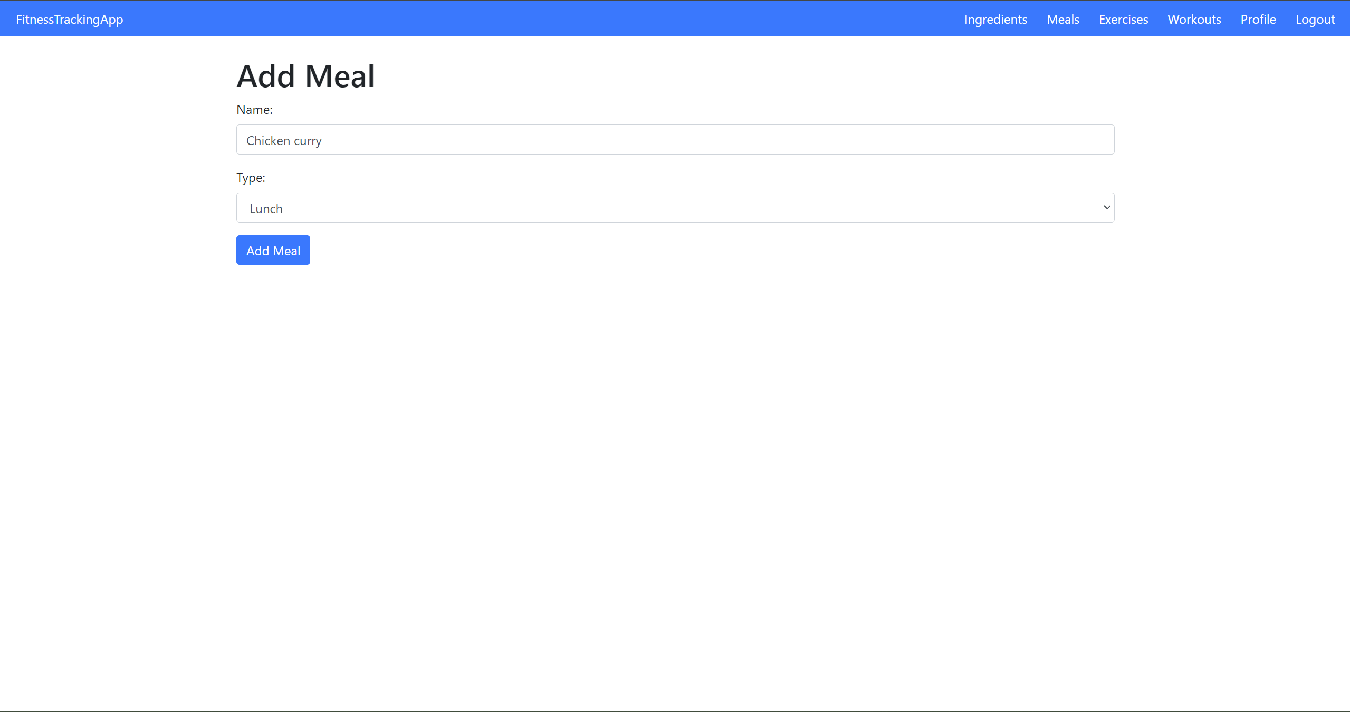
Task: Click the large Add Meal page heading
Action: pyautogui.click(x=305, y=76)
